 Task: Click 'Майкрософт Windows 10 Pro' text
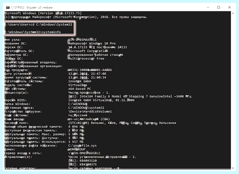tap(92, 43)
